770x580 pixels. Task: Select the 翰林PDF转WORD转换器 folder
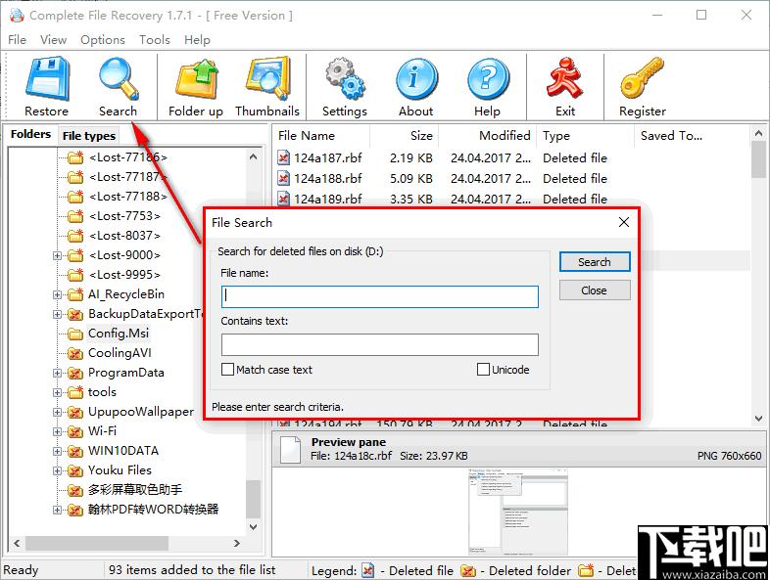pyautogui.click(x=153, y=510)
